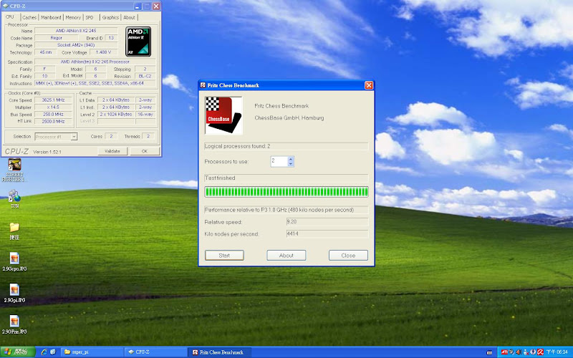Select the CPU tab in CPU-Z
Screen dimensions: 573x358
pos(10,17)
